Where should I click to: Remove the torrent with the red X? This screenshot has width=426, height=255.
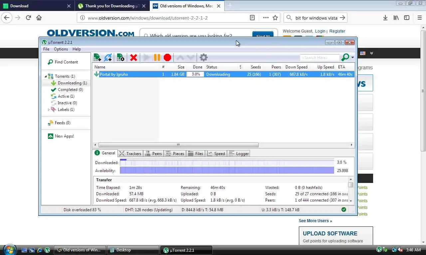click(x=133, y=58)
